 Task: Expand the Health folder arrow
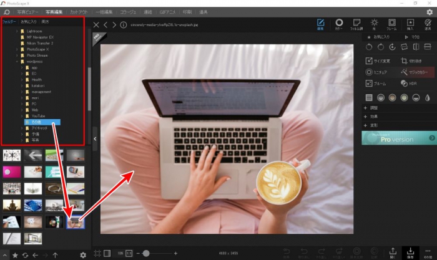pos(22,80)
